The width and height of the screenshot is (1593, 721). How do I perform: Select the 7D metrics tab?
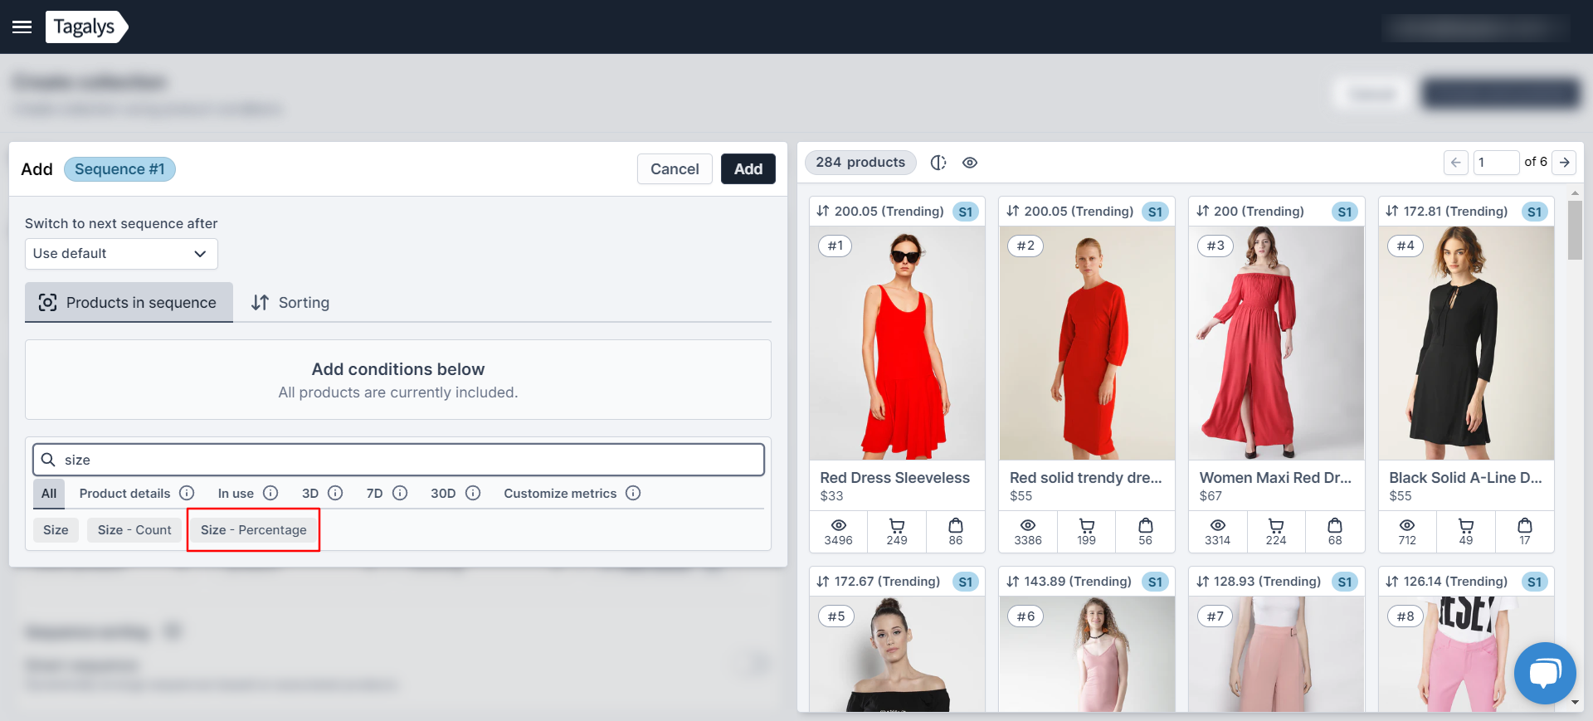(x=374, y=494)
